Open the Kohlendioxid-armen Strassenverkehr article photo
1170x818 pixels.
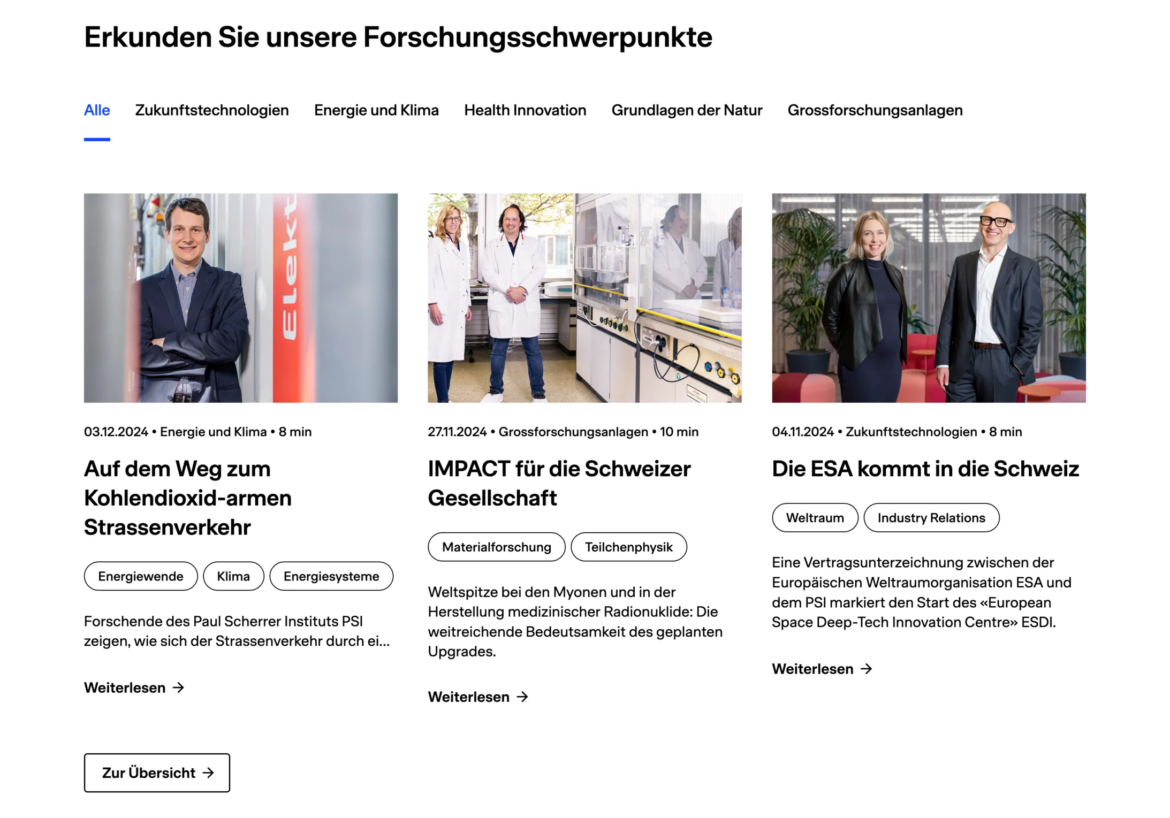click(x=241, y=298)
